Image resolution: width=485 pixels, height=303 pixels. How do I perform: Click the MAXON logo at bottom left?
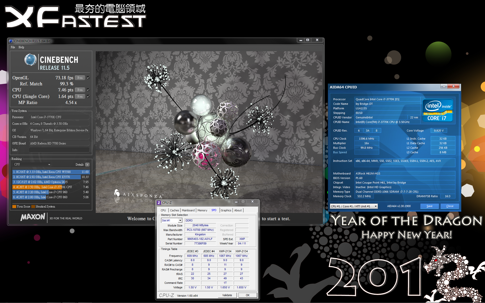33,217
